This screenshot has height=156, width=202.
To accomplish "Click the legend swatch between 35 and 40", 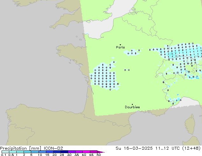I will 79,152.
